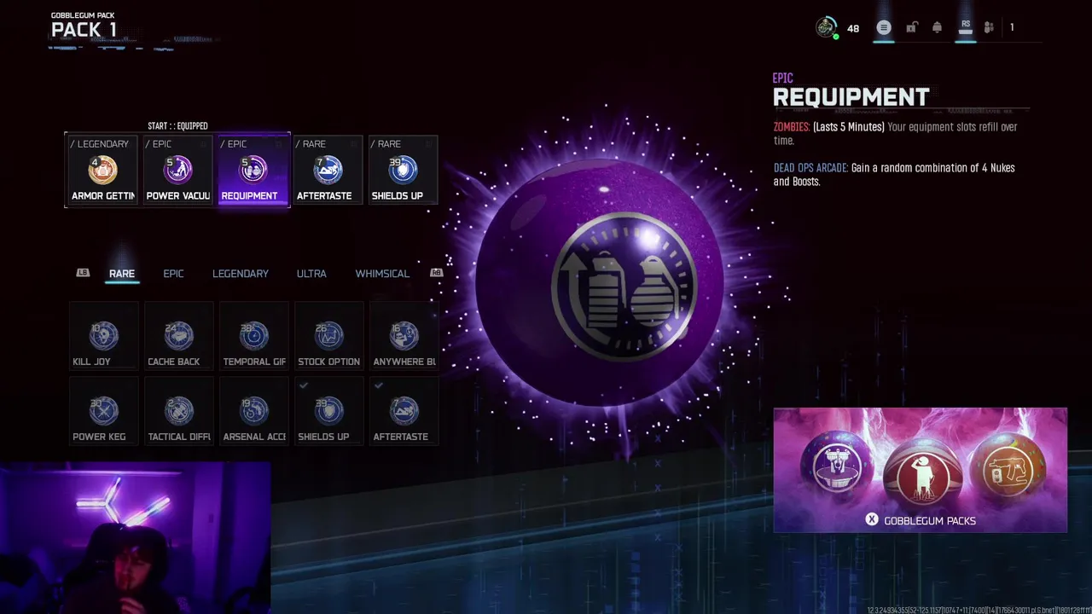Open the notifications bell icon
The height and width of the screenshot is (614, 1092).
pos(937,27)
